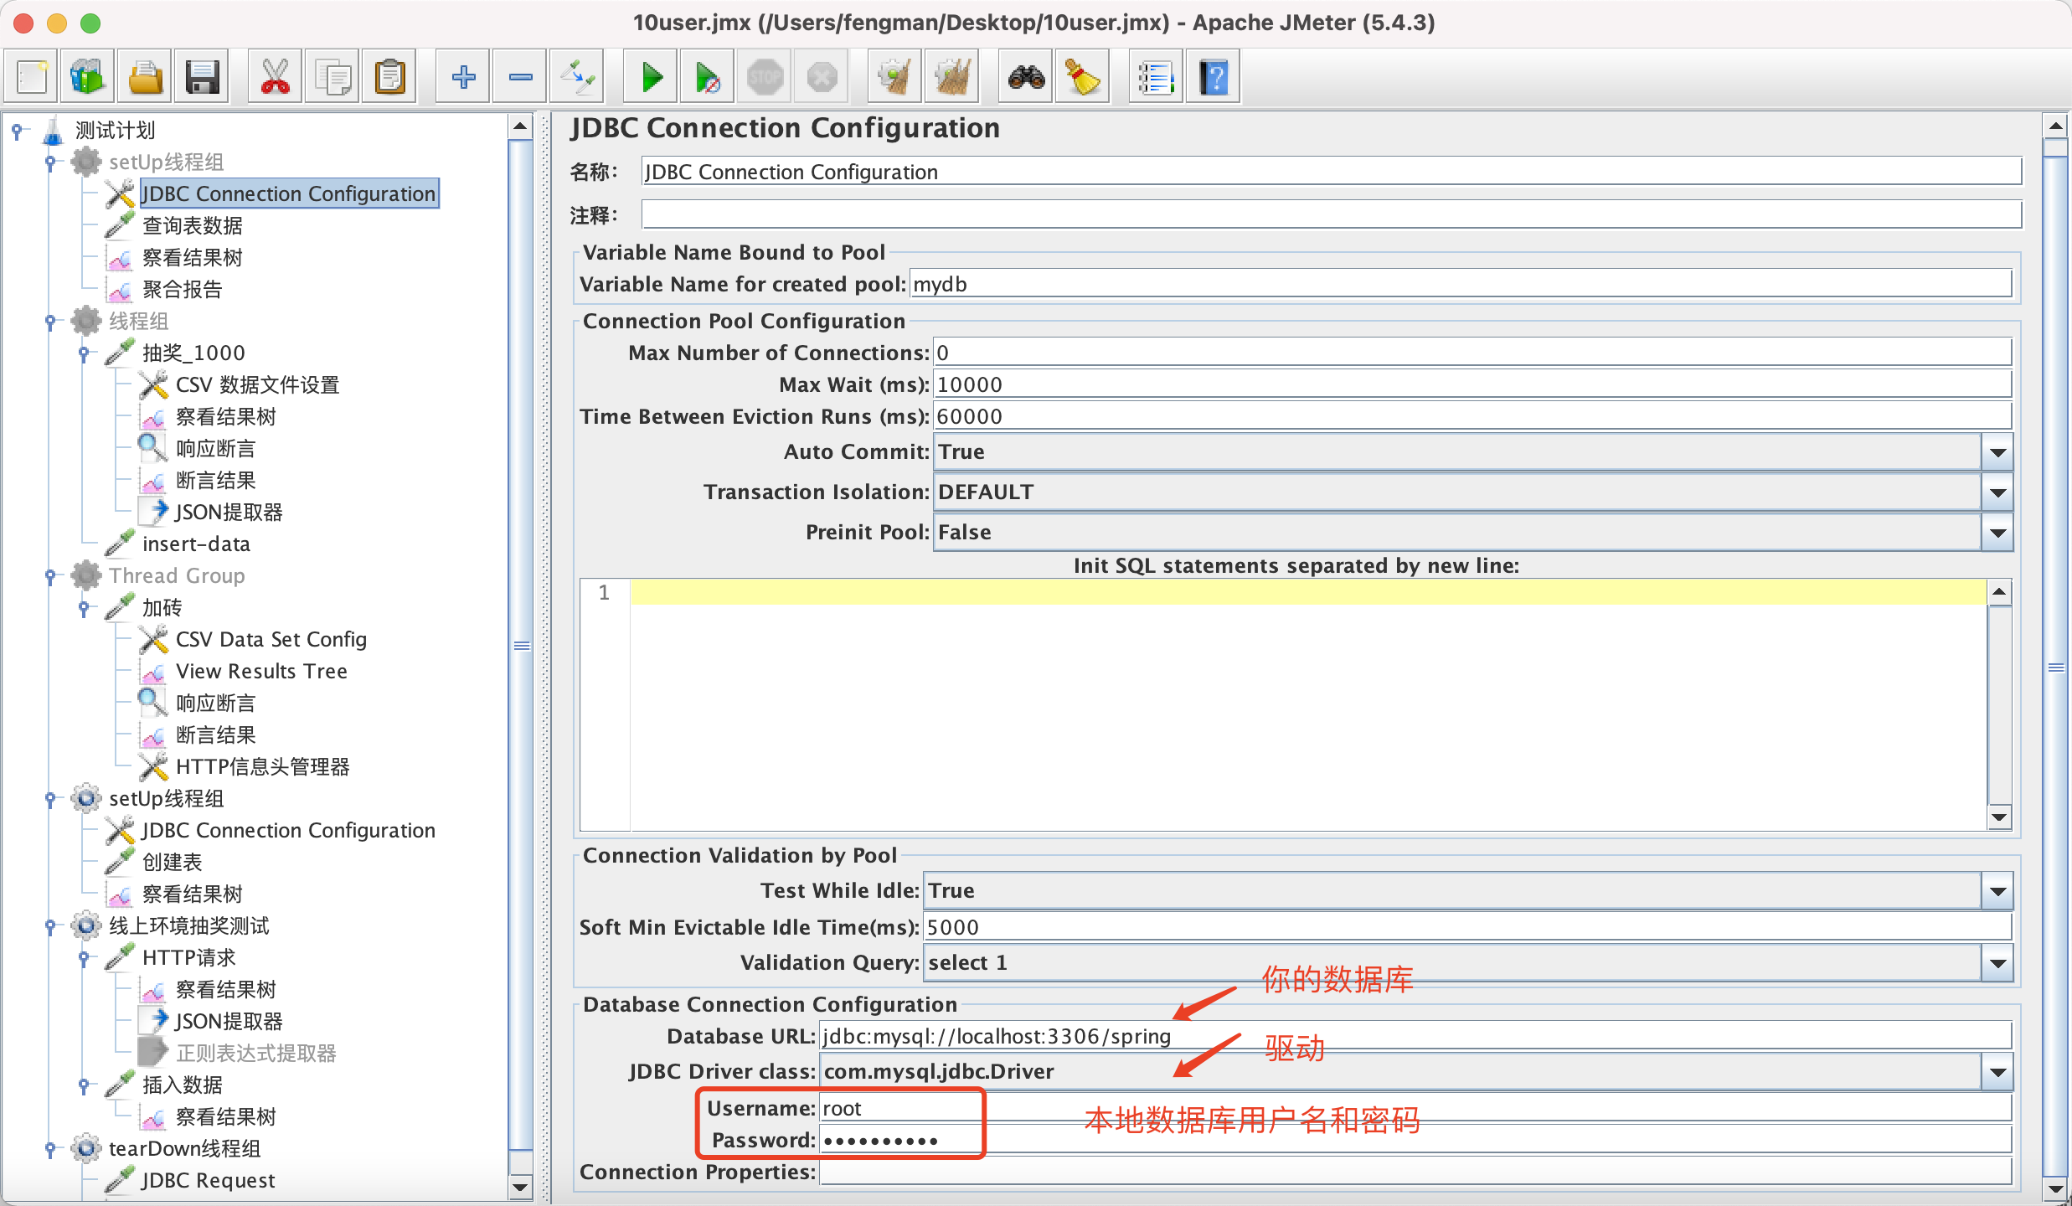Viewport: 2072px width, 1206px height.
Task: Select View Results Tree listener
Action: [x=261, y=672]
